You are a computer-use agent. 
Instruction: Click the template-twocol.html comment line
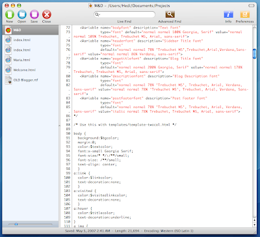(125, 124)
